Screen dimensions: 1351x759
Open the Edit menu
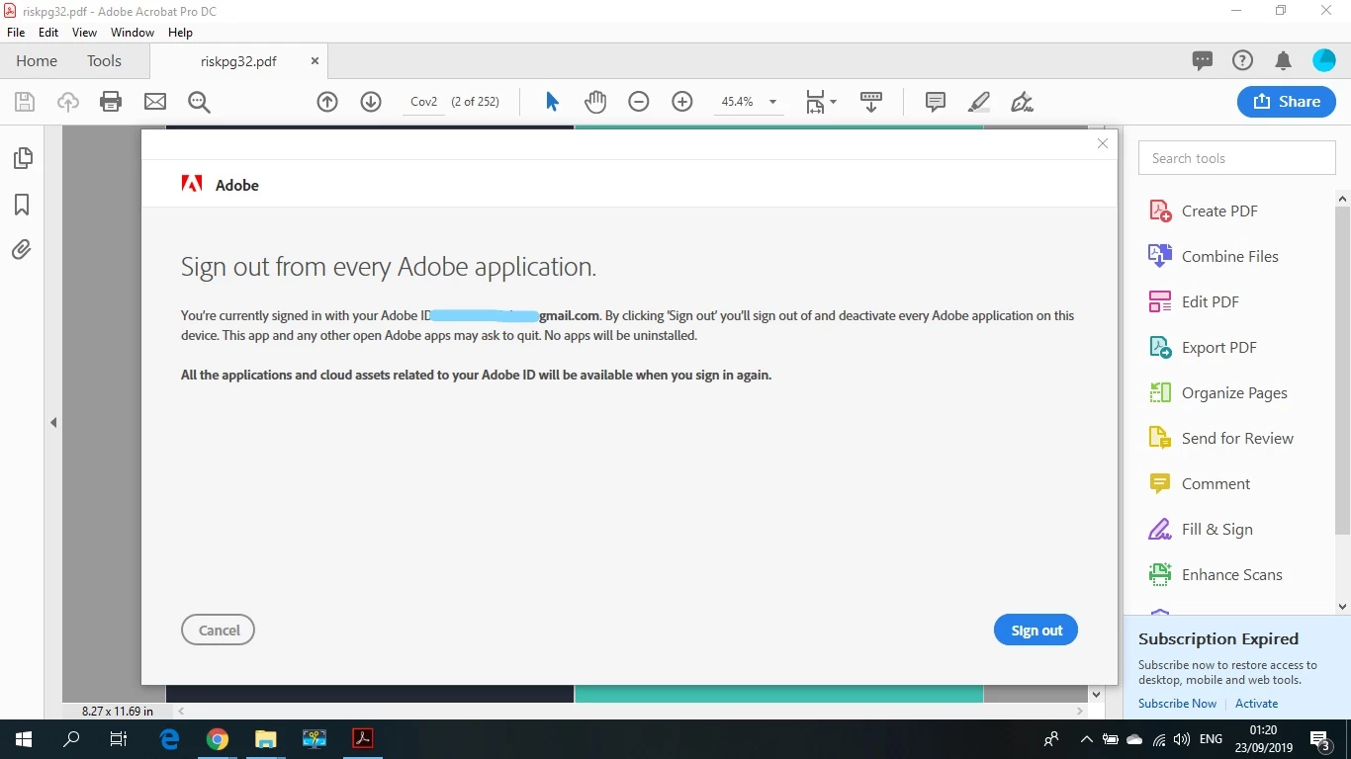coord(48,33)
